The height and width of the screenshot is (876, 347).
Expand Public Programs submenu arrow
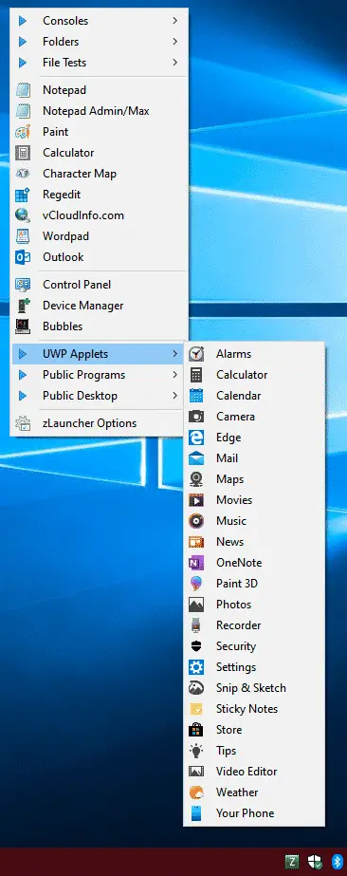(x=174, y=375)
